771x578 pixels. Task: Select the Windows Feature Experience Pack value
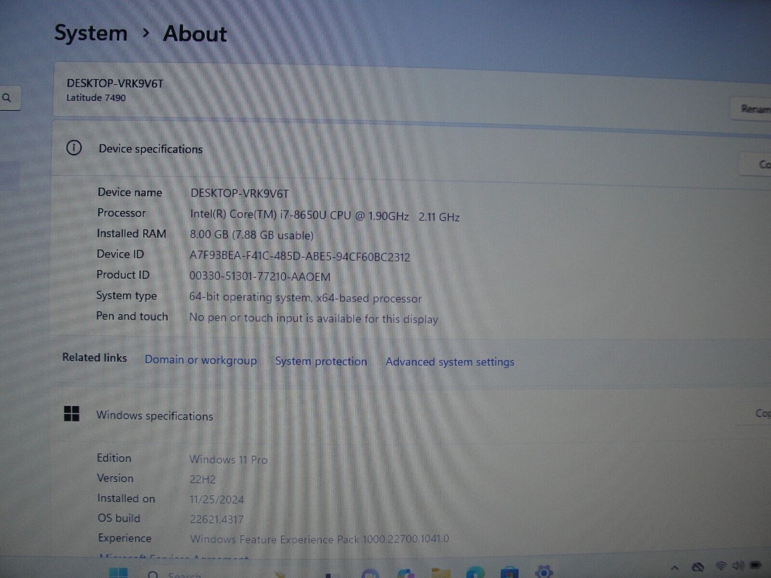click(319, 539)
